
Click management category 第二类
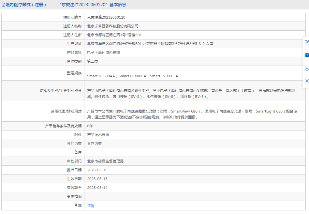coord(93,61)
